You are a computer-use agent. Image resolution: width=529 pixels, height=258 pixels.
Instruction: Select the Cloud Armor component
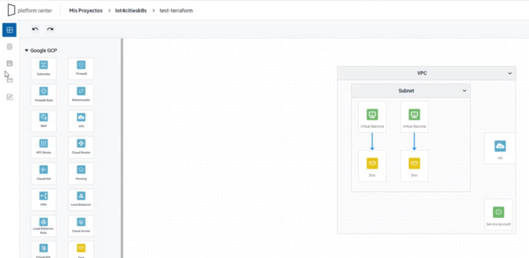pyautogui.click(x=81, y=226)
